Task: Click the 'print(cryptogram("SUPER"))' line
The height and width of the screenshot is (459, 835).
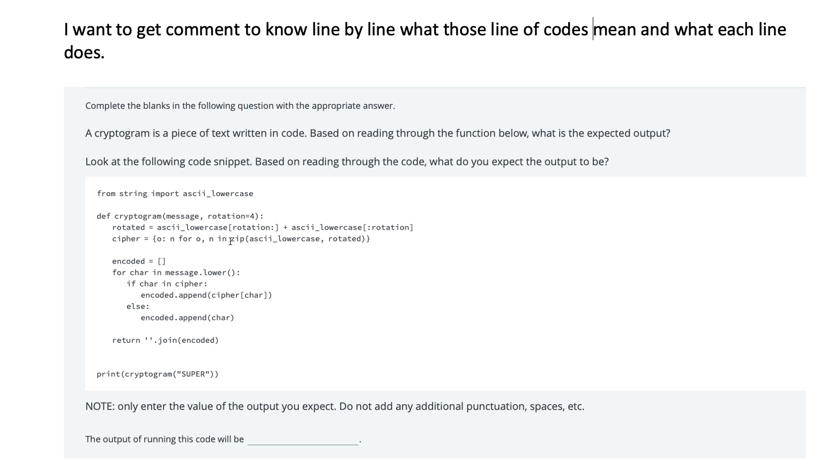Action: coord(158,374)
